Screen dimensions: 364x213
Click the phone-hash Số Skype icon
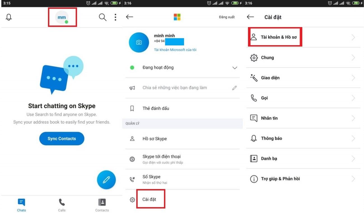pos(132,179)
